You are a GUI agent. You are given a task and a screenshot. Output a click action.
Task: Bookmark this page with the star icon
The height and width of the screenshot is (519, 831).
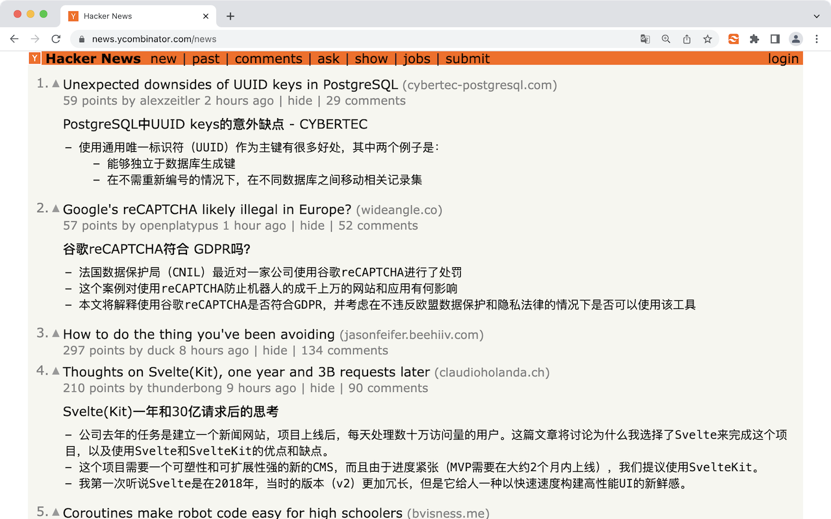tap(707, 39)
